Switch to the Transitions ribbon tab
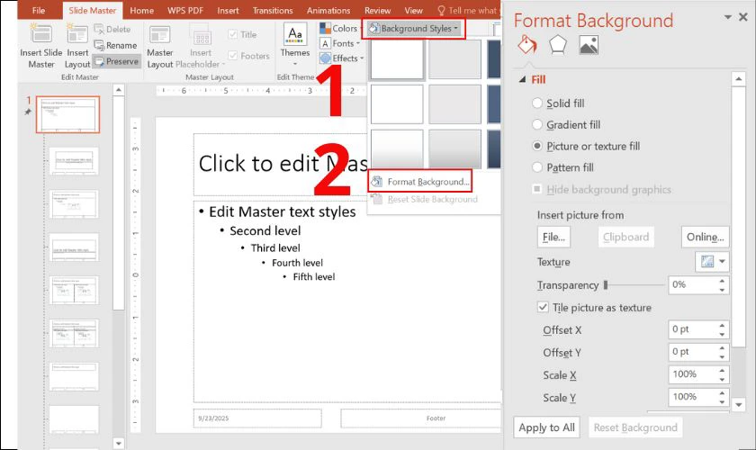This screenshot has height=450, width=756. tap(273, 11)
